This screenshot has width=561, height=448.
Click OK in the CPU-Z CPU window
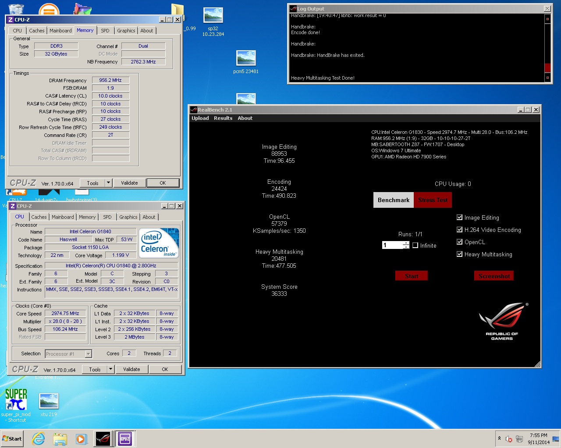[165, 369]
